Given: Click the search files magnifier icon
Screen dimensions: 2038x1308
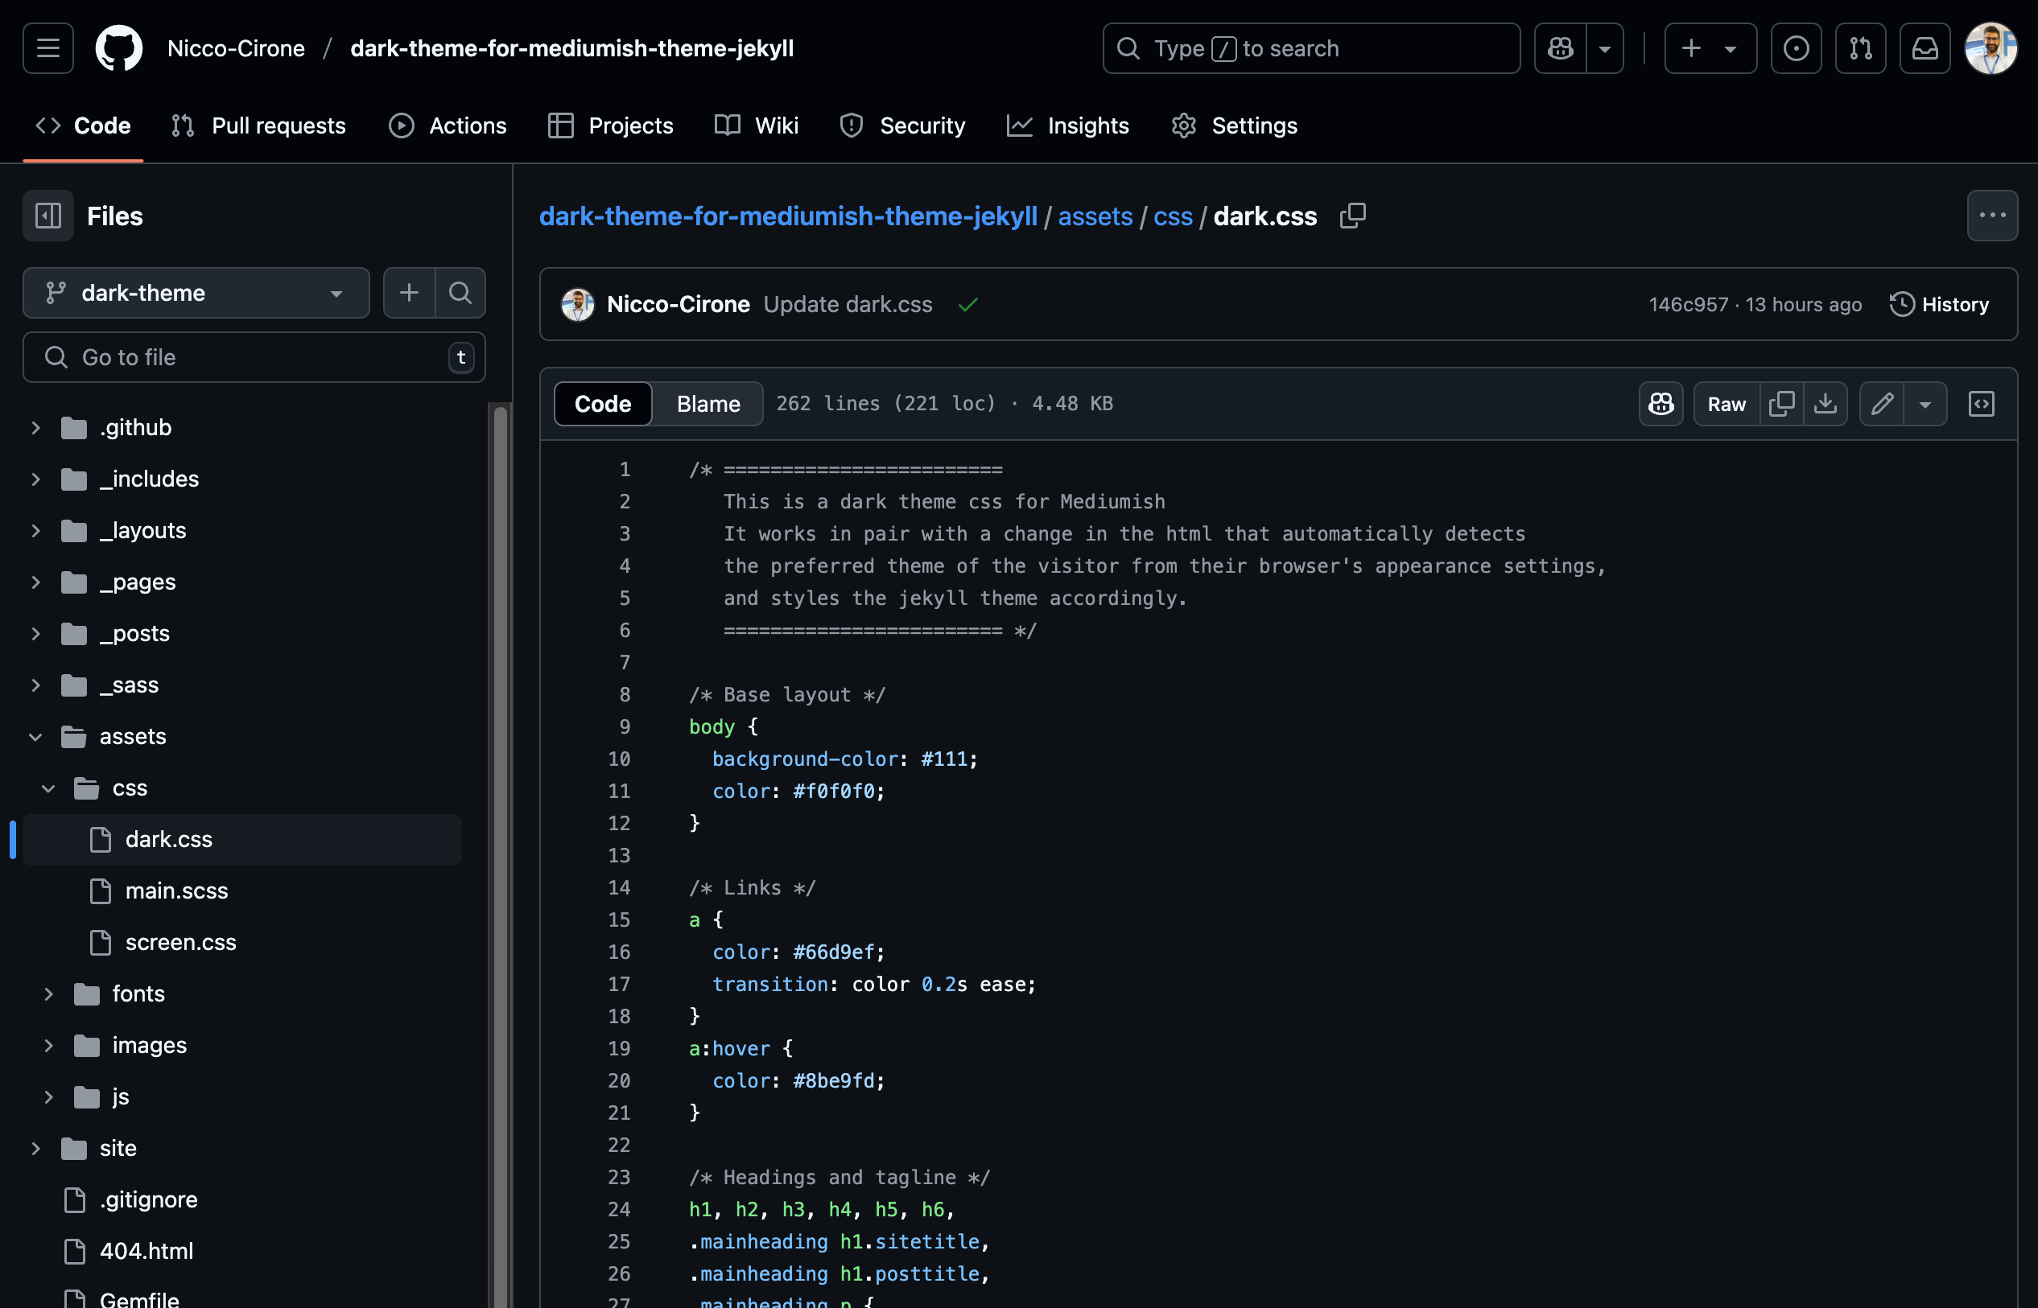Looking at the screenshot, I should [x=460, y=293].
